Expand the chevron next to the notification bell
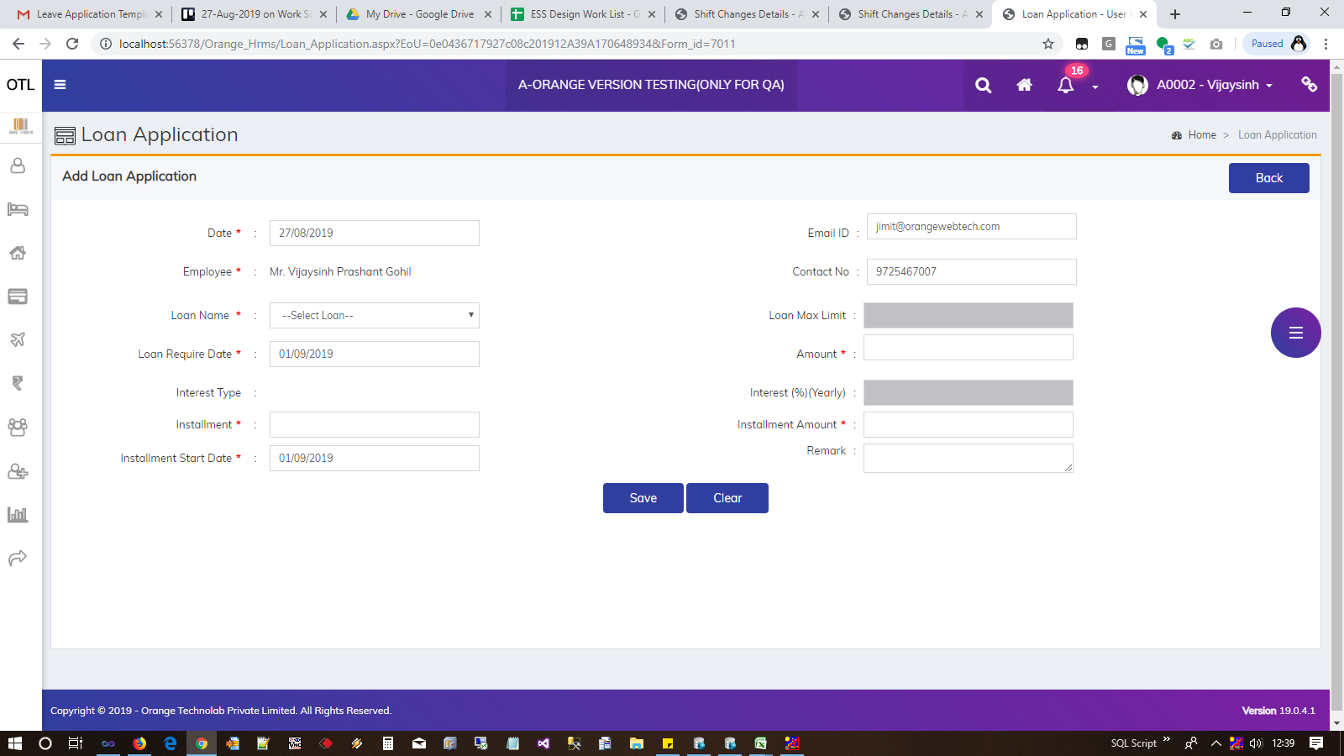Screen dimensions: 1344x756 pos(1094,87)
